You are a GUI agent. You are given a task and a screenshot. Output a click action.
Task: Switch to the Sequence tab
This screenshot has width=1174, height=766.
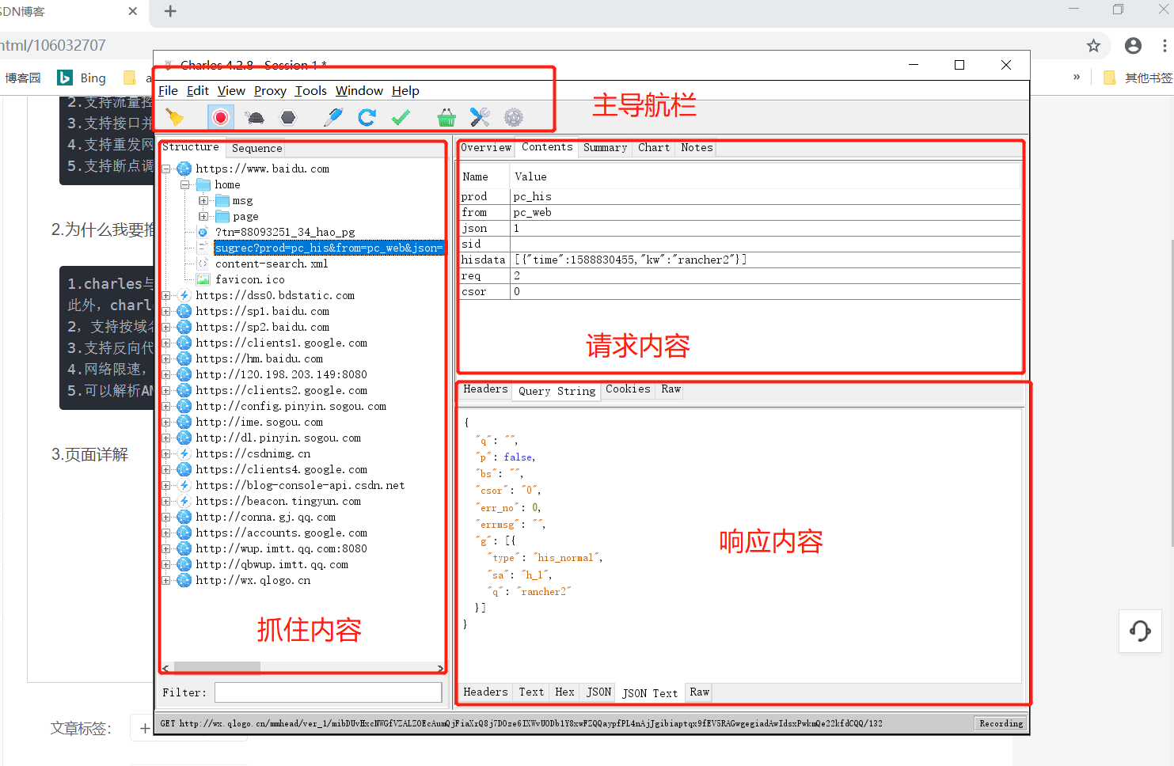256,148
